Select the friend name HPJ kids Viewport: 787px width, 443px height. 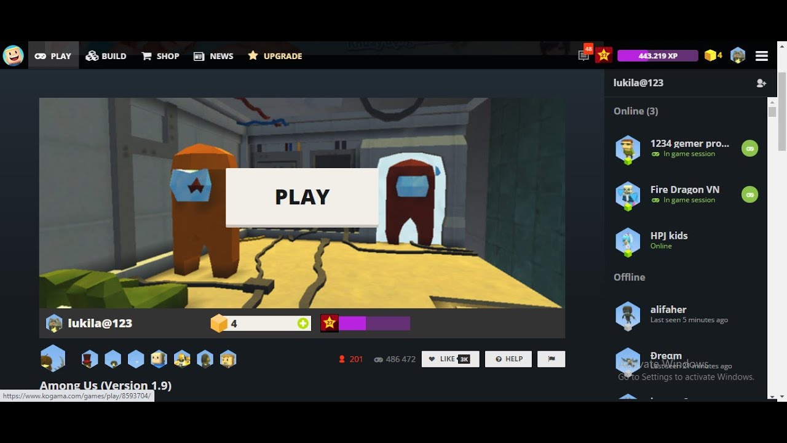pos(669,236)
